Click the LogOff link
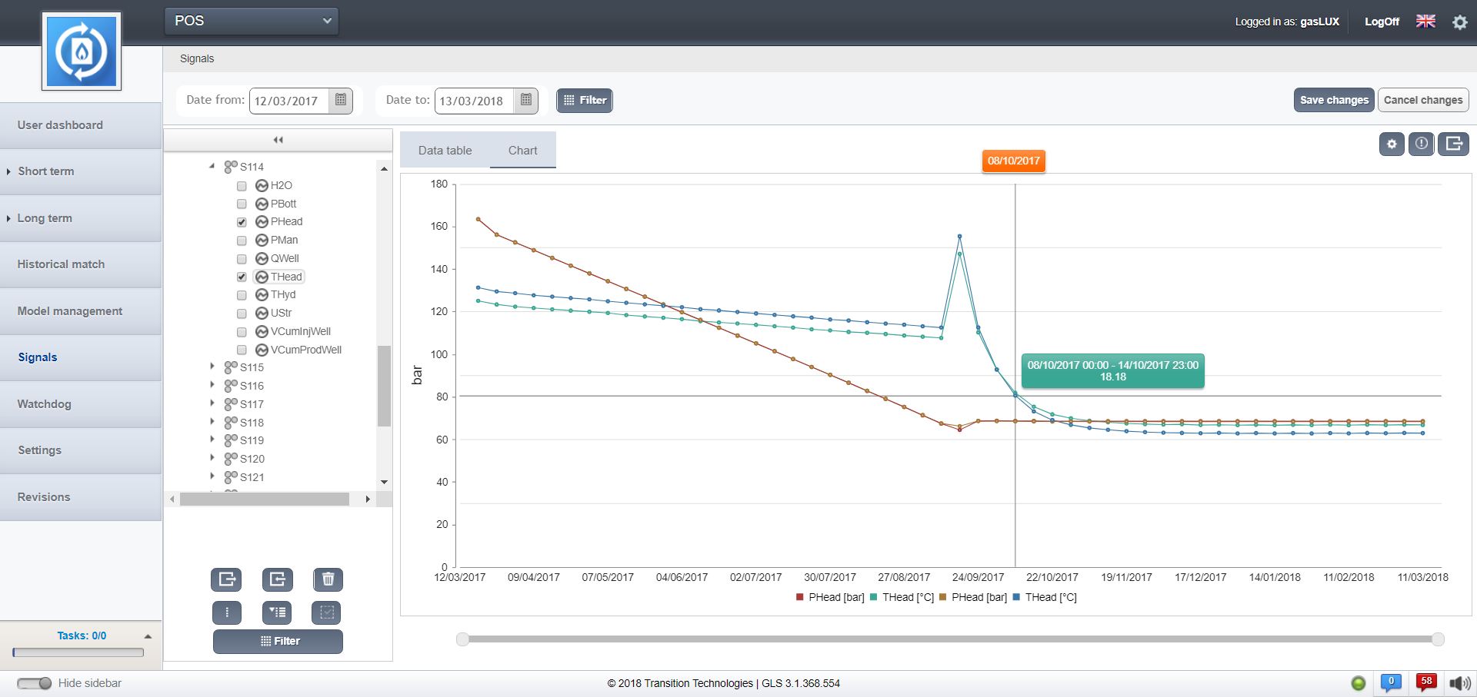This screenshot has width=1477, height=697. 1381,22
